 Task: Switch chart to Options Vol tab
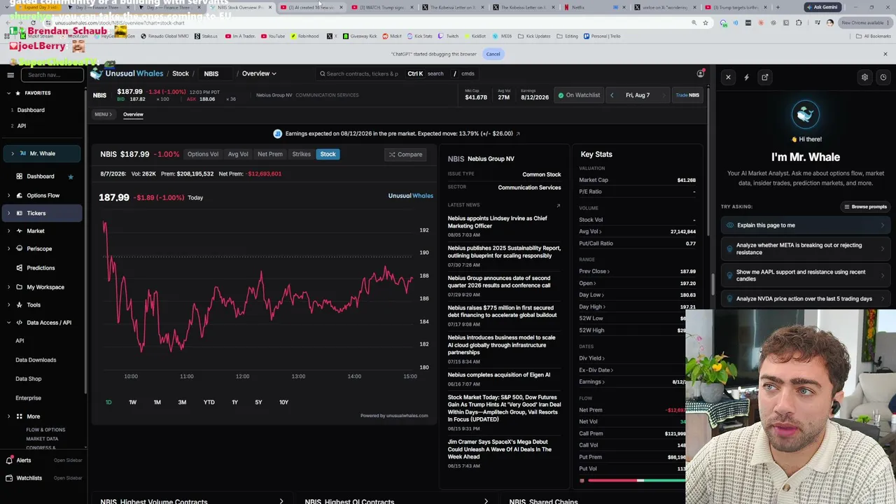tap(202, 154)
